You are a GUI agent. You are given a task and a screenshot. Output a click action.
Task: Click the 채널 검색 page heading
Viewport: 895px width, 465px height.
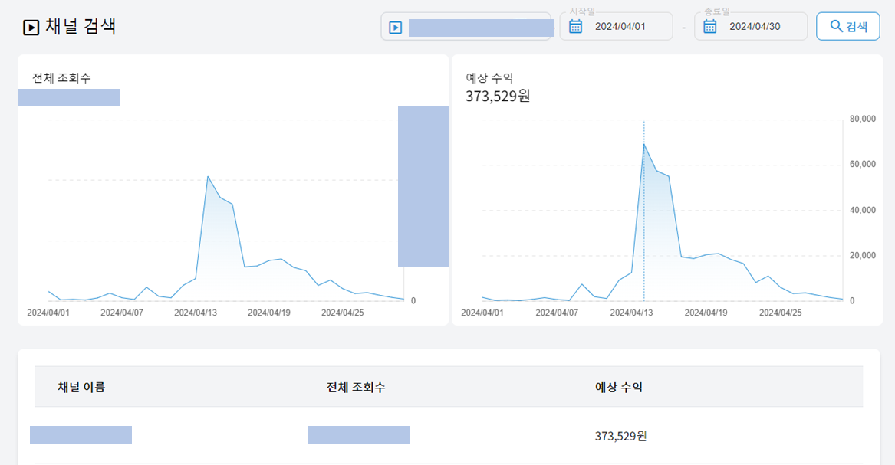tap(81, 26)
